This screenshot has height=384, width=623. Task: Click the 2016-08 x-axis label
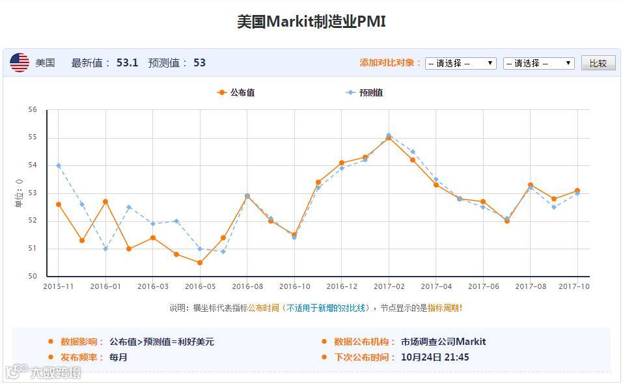[x=247, y=286]
